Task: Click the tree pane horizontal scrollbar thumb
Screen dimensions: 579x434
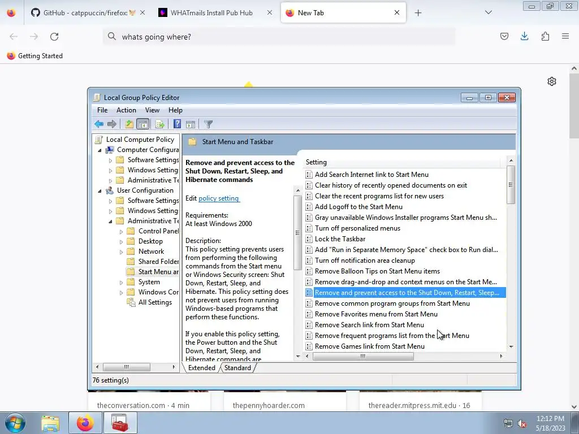Action: tap(126, 367)
